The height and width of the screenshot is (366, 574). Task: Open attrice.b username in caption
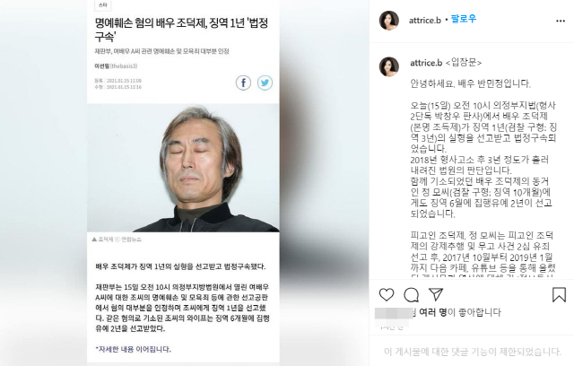[426, 63]
